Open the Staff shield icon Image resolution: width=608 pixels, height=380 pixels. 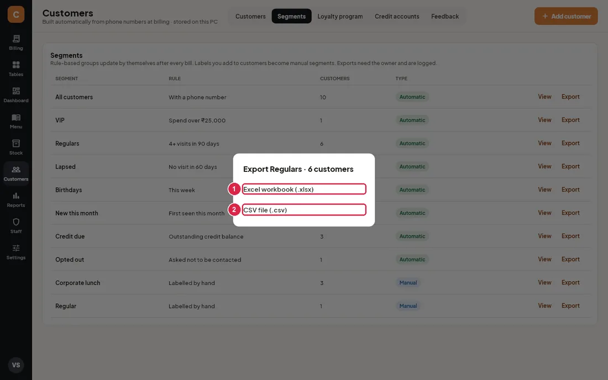coord(16,226)
